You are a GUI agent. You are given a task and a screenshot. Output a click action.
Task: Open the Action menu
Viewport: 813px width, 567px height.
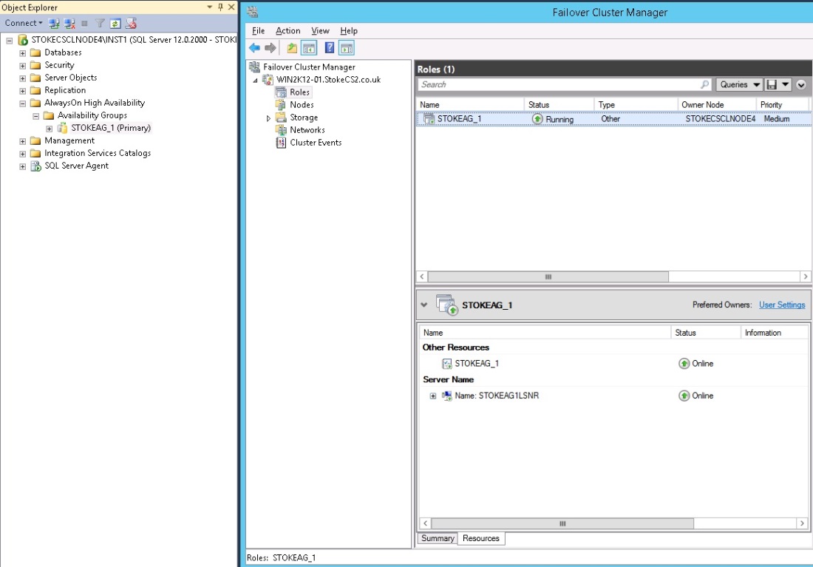[288, 31]
